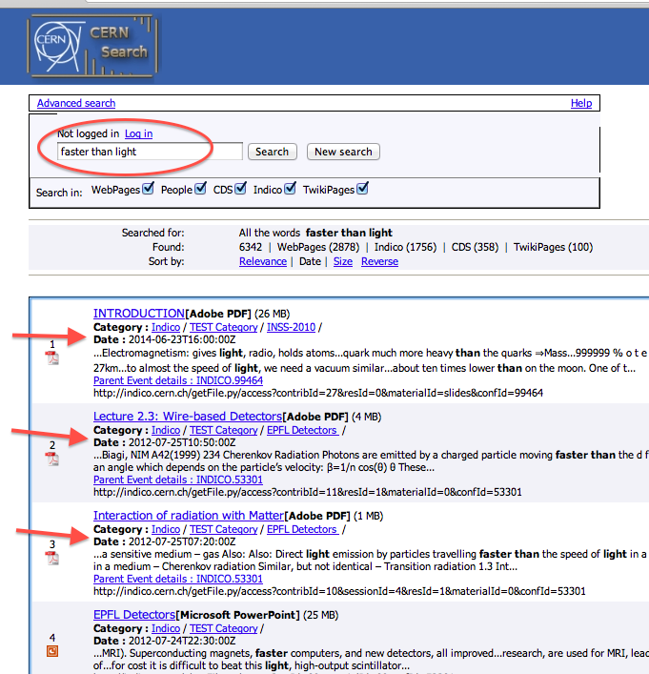Select the total found count 6342
Screen dimensions: 649x674
[250, 247]
